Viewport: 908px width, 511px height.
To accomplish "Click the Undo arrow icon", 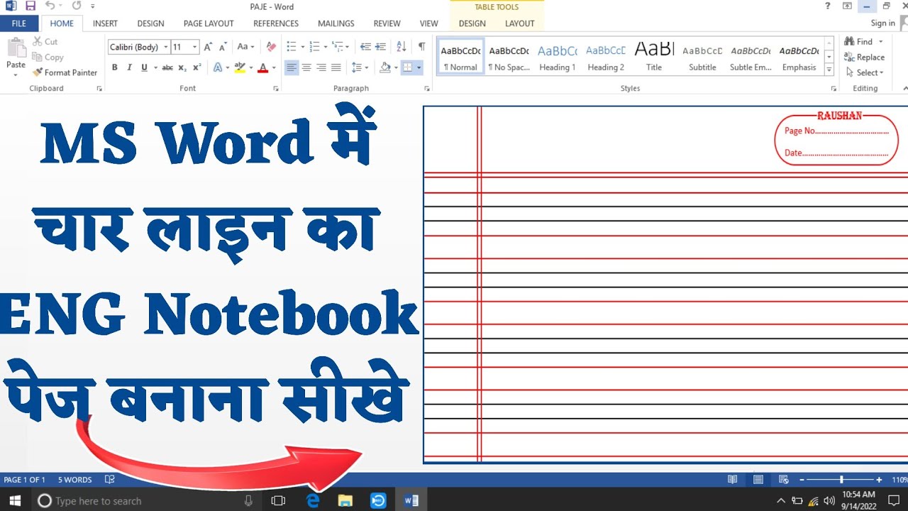I will (50, 6).
